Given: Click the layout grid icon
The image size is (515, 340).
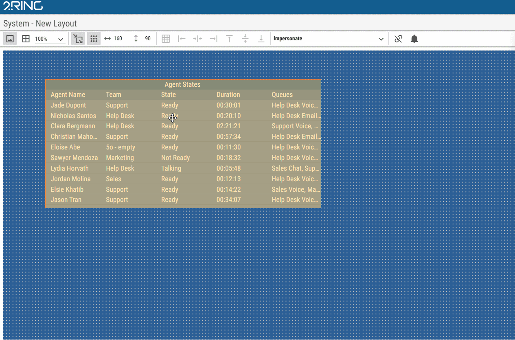Looking at the screenshot, I should [x=26, y=39].
